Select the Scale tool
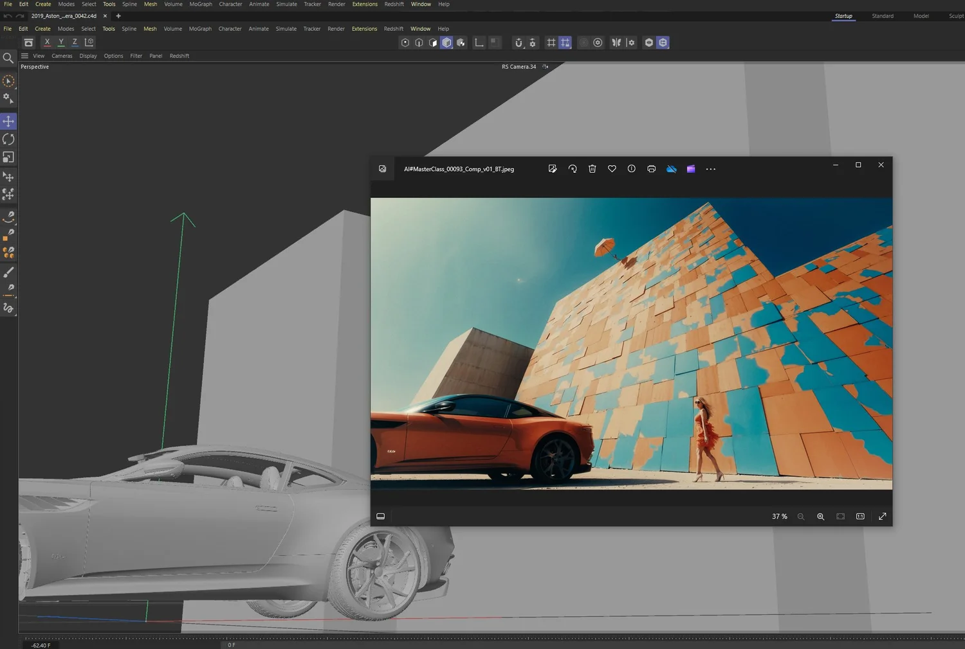Viewport: 965px width, 649px height. tap(8, 157)
